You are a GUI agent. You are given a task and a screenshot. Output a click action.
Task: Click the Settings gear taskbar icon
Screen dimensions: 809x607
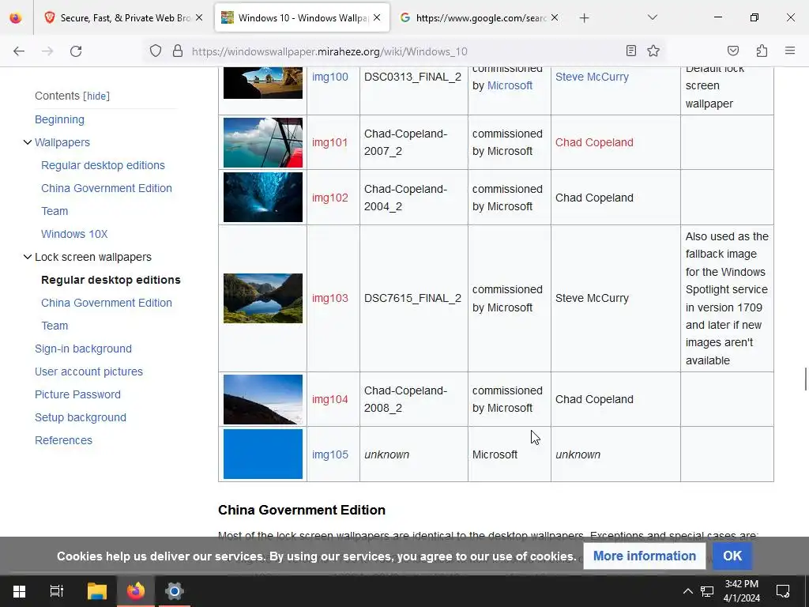pos(175,591)
